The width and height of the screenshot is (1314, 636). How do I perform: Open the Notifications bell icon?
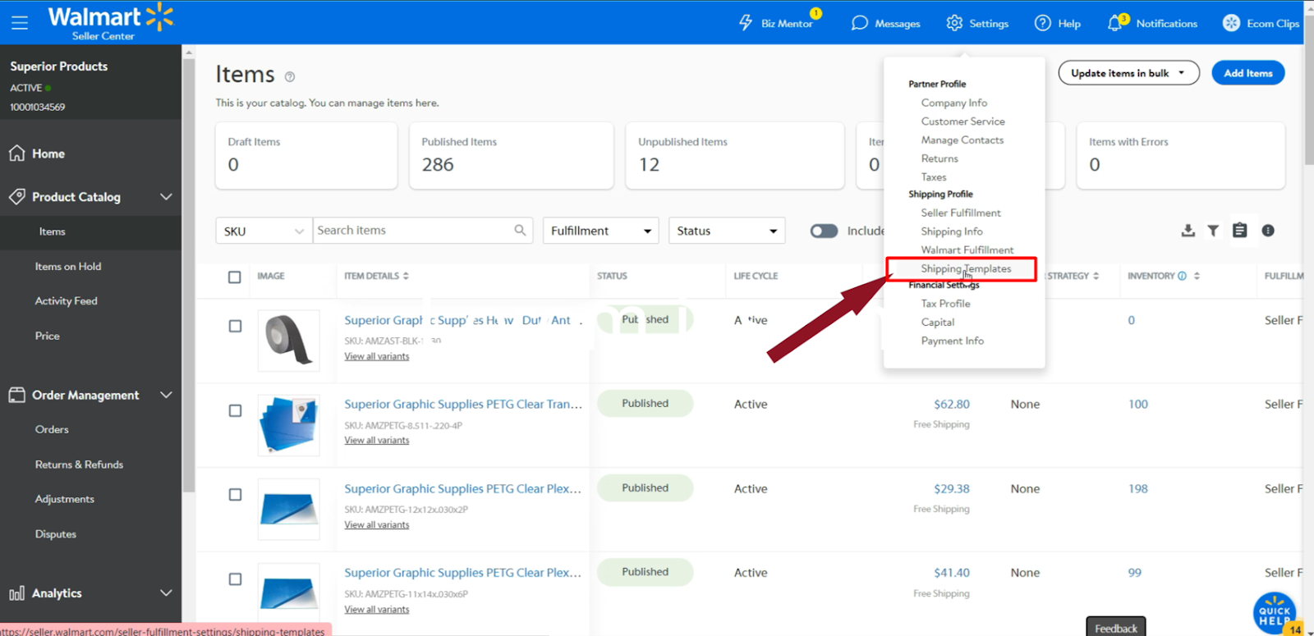click(1115, 23)
